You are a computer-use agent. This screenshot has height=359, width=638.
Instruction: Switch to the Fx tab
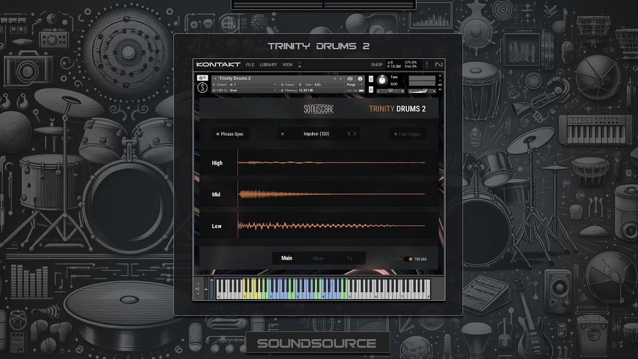click(x=349, y=258)
